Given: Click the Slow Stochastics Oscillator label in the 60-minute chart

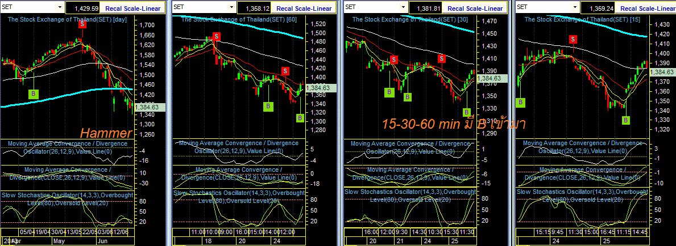Looking at the screenshot, I should [x=238, y=196].
